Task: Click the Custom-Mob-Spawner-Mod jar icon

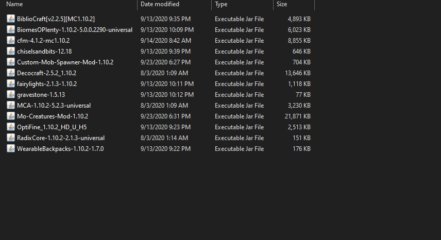Action: (11, 62)
